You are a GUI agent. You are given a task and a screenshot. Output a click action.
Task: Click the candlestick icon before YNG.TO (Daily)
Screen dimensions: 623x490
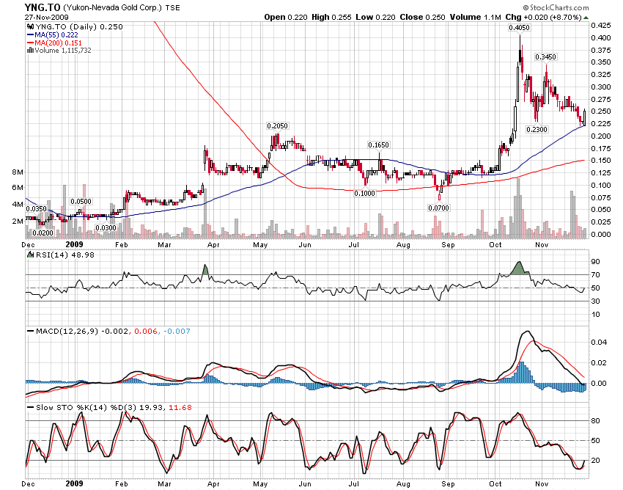(x=30, y=26)
